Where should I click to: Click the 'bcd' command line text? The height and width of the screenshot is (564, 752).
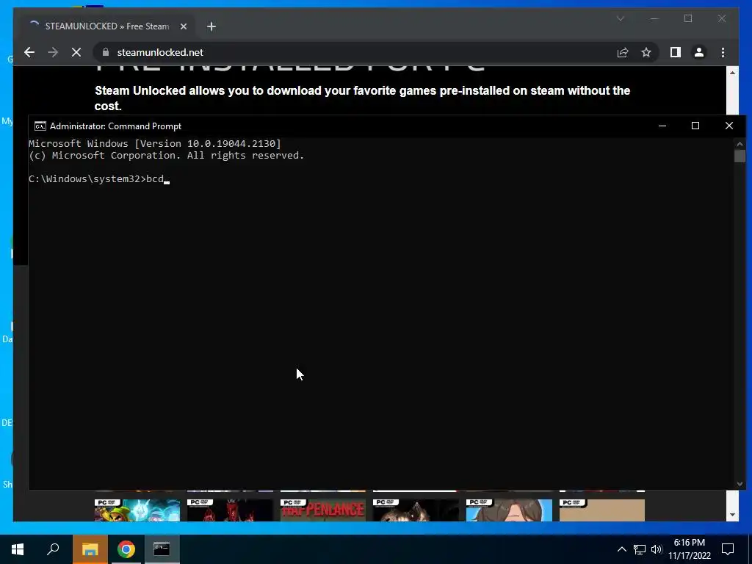click(x=155, y=179)
